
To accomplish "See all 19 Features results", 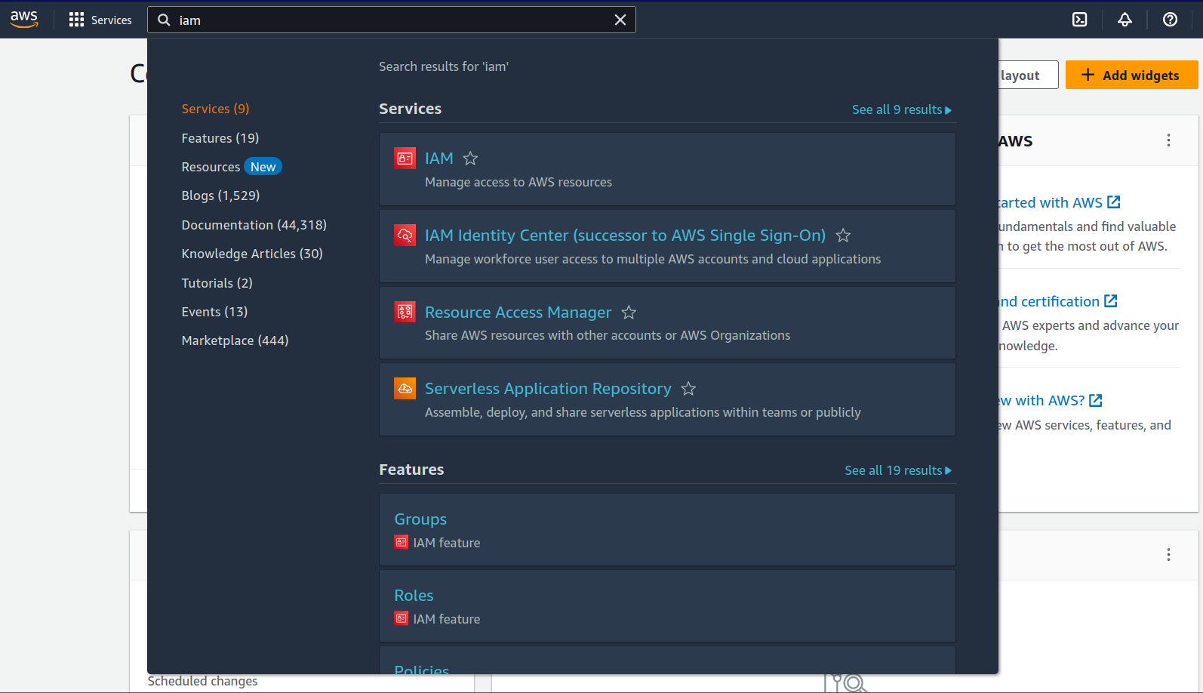I will pos(898,470).
